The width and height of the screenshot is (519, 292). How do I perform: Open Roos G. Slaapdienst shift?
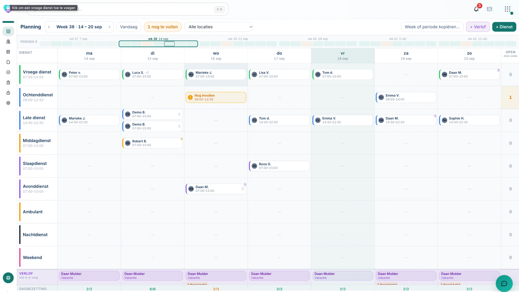279,166
